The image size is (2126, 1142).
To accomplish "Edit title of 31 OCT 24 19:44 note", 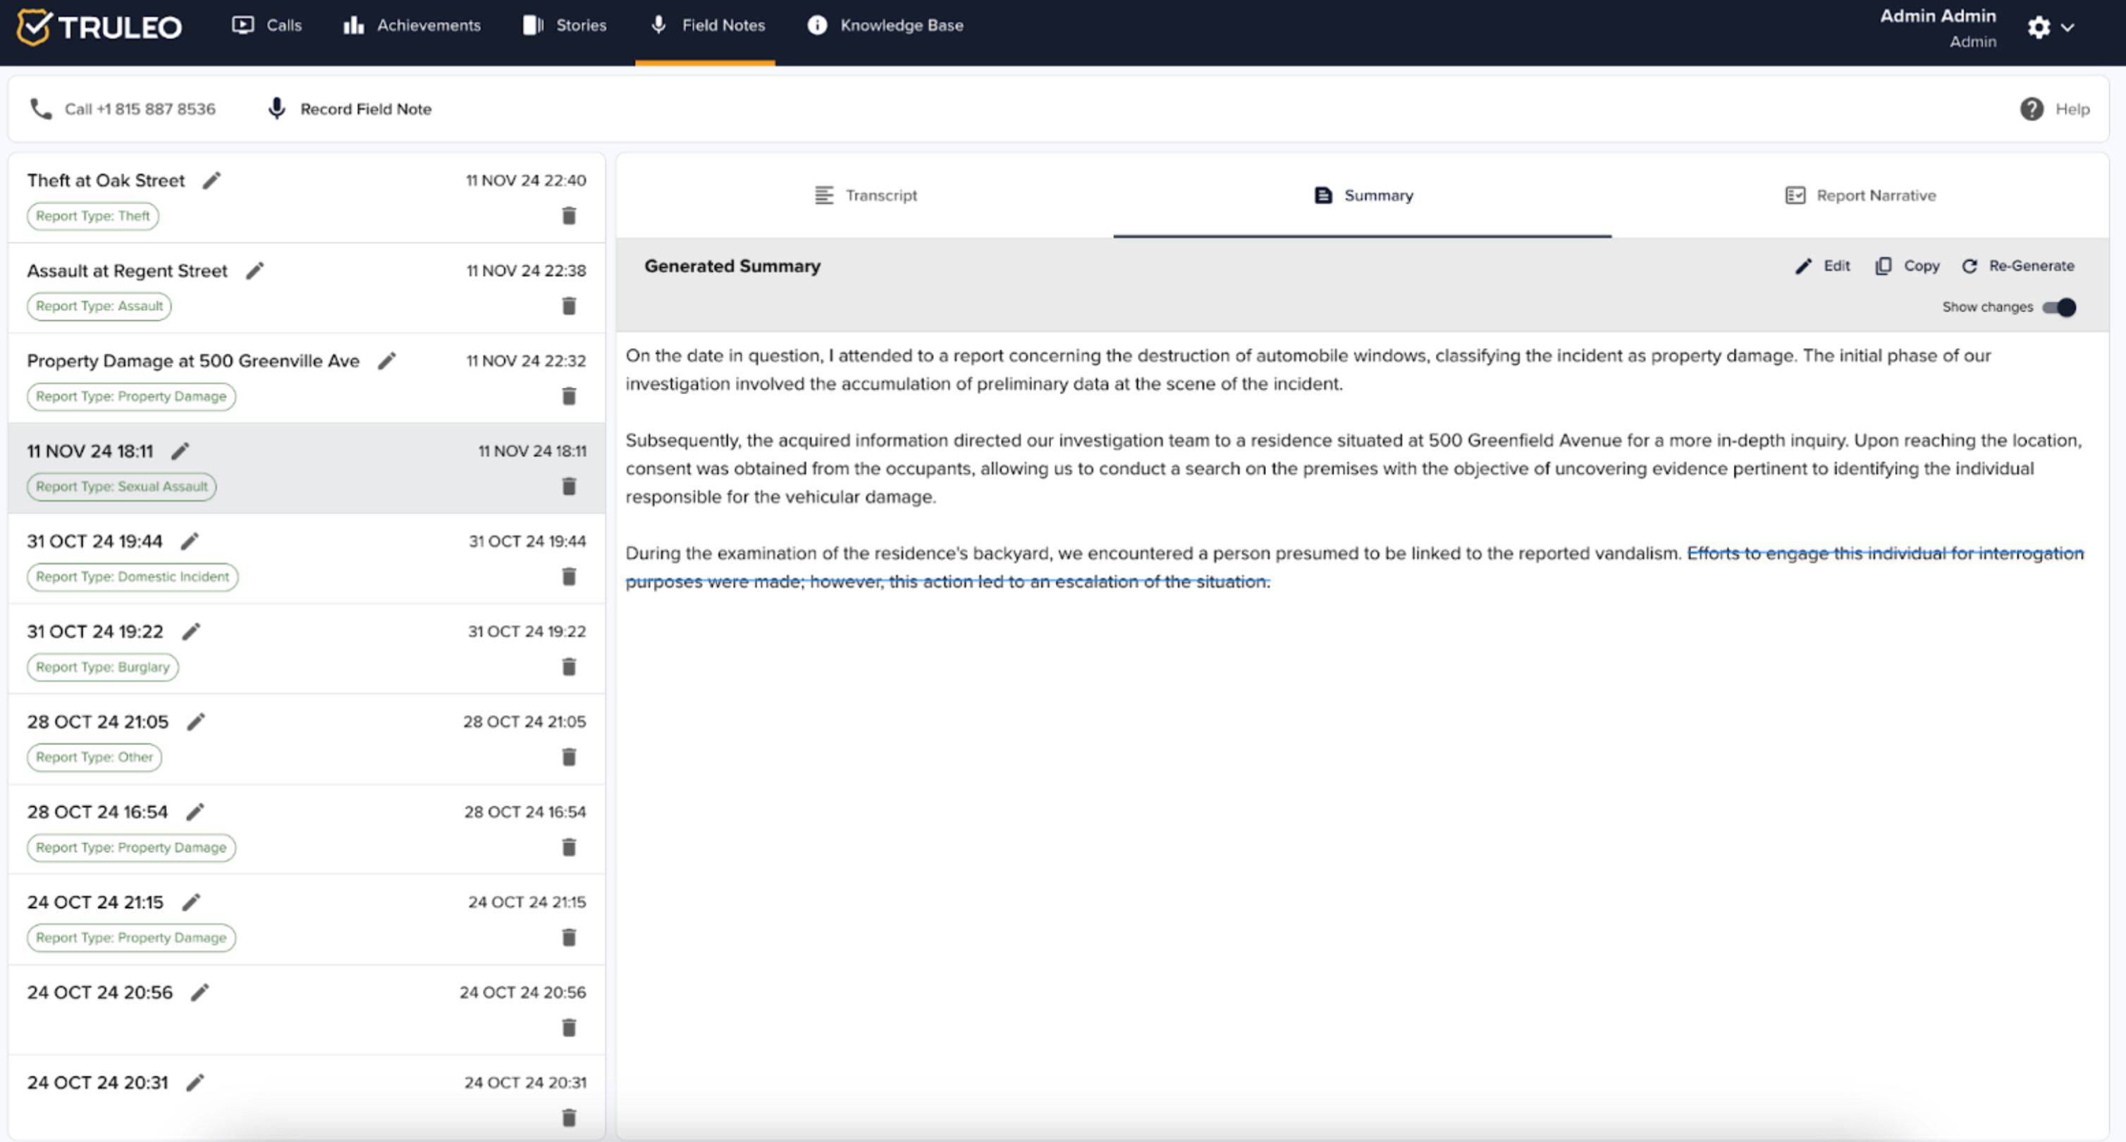I will [190, 541].
